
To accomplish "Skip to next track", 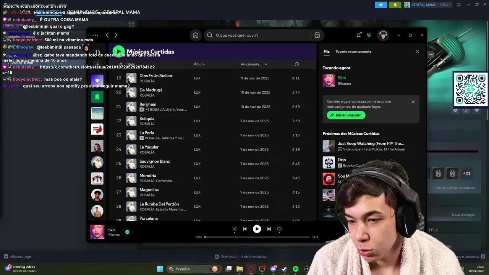I will pos(269,229).
